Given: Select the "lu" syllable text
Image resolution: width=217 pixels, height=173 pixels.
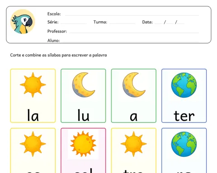Looking at the screenshot, I should (x=83, y=115).
